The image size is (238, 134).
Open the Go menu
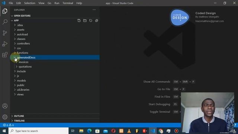(x=49, y=3)
